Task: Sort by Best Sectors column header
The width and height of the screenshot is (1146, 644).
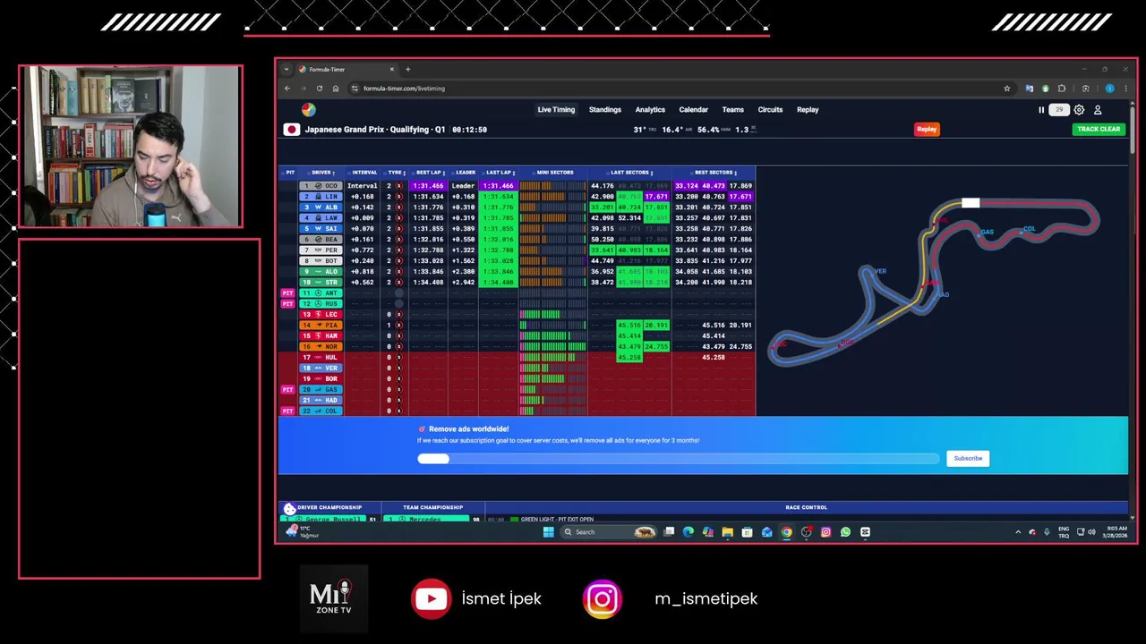Action: point(714,173)
